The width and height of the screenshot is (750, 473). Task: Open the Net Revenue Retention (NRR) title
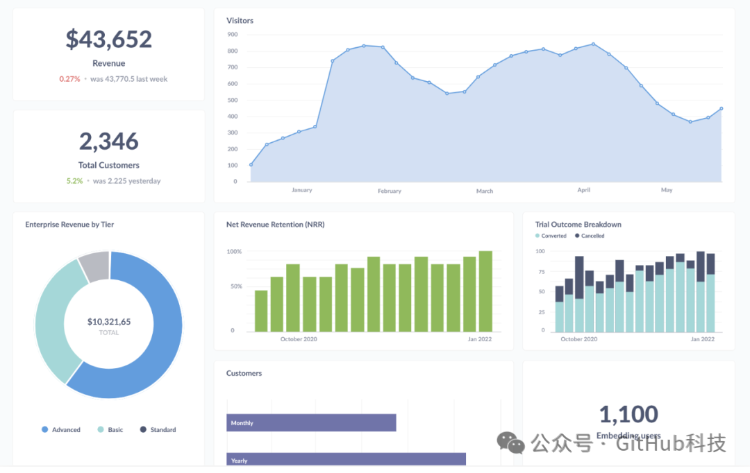(276, 225)
